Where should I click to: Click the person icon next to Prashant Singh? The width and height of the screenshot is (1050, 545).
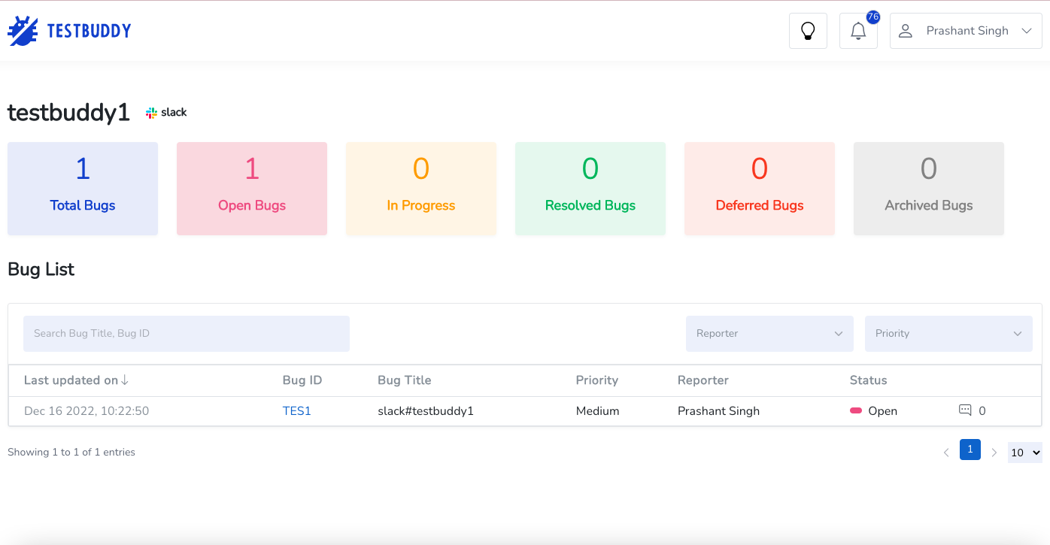click(905, 30)
